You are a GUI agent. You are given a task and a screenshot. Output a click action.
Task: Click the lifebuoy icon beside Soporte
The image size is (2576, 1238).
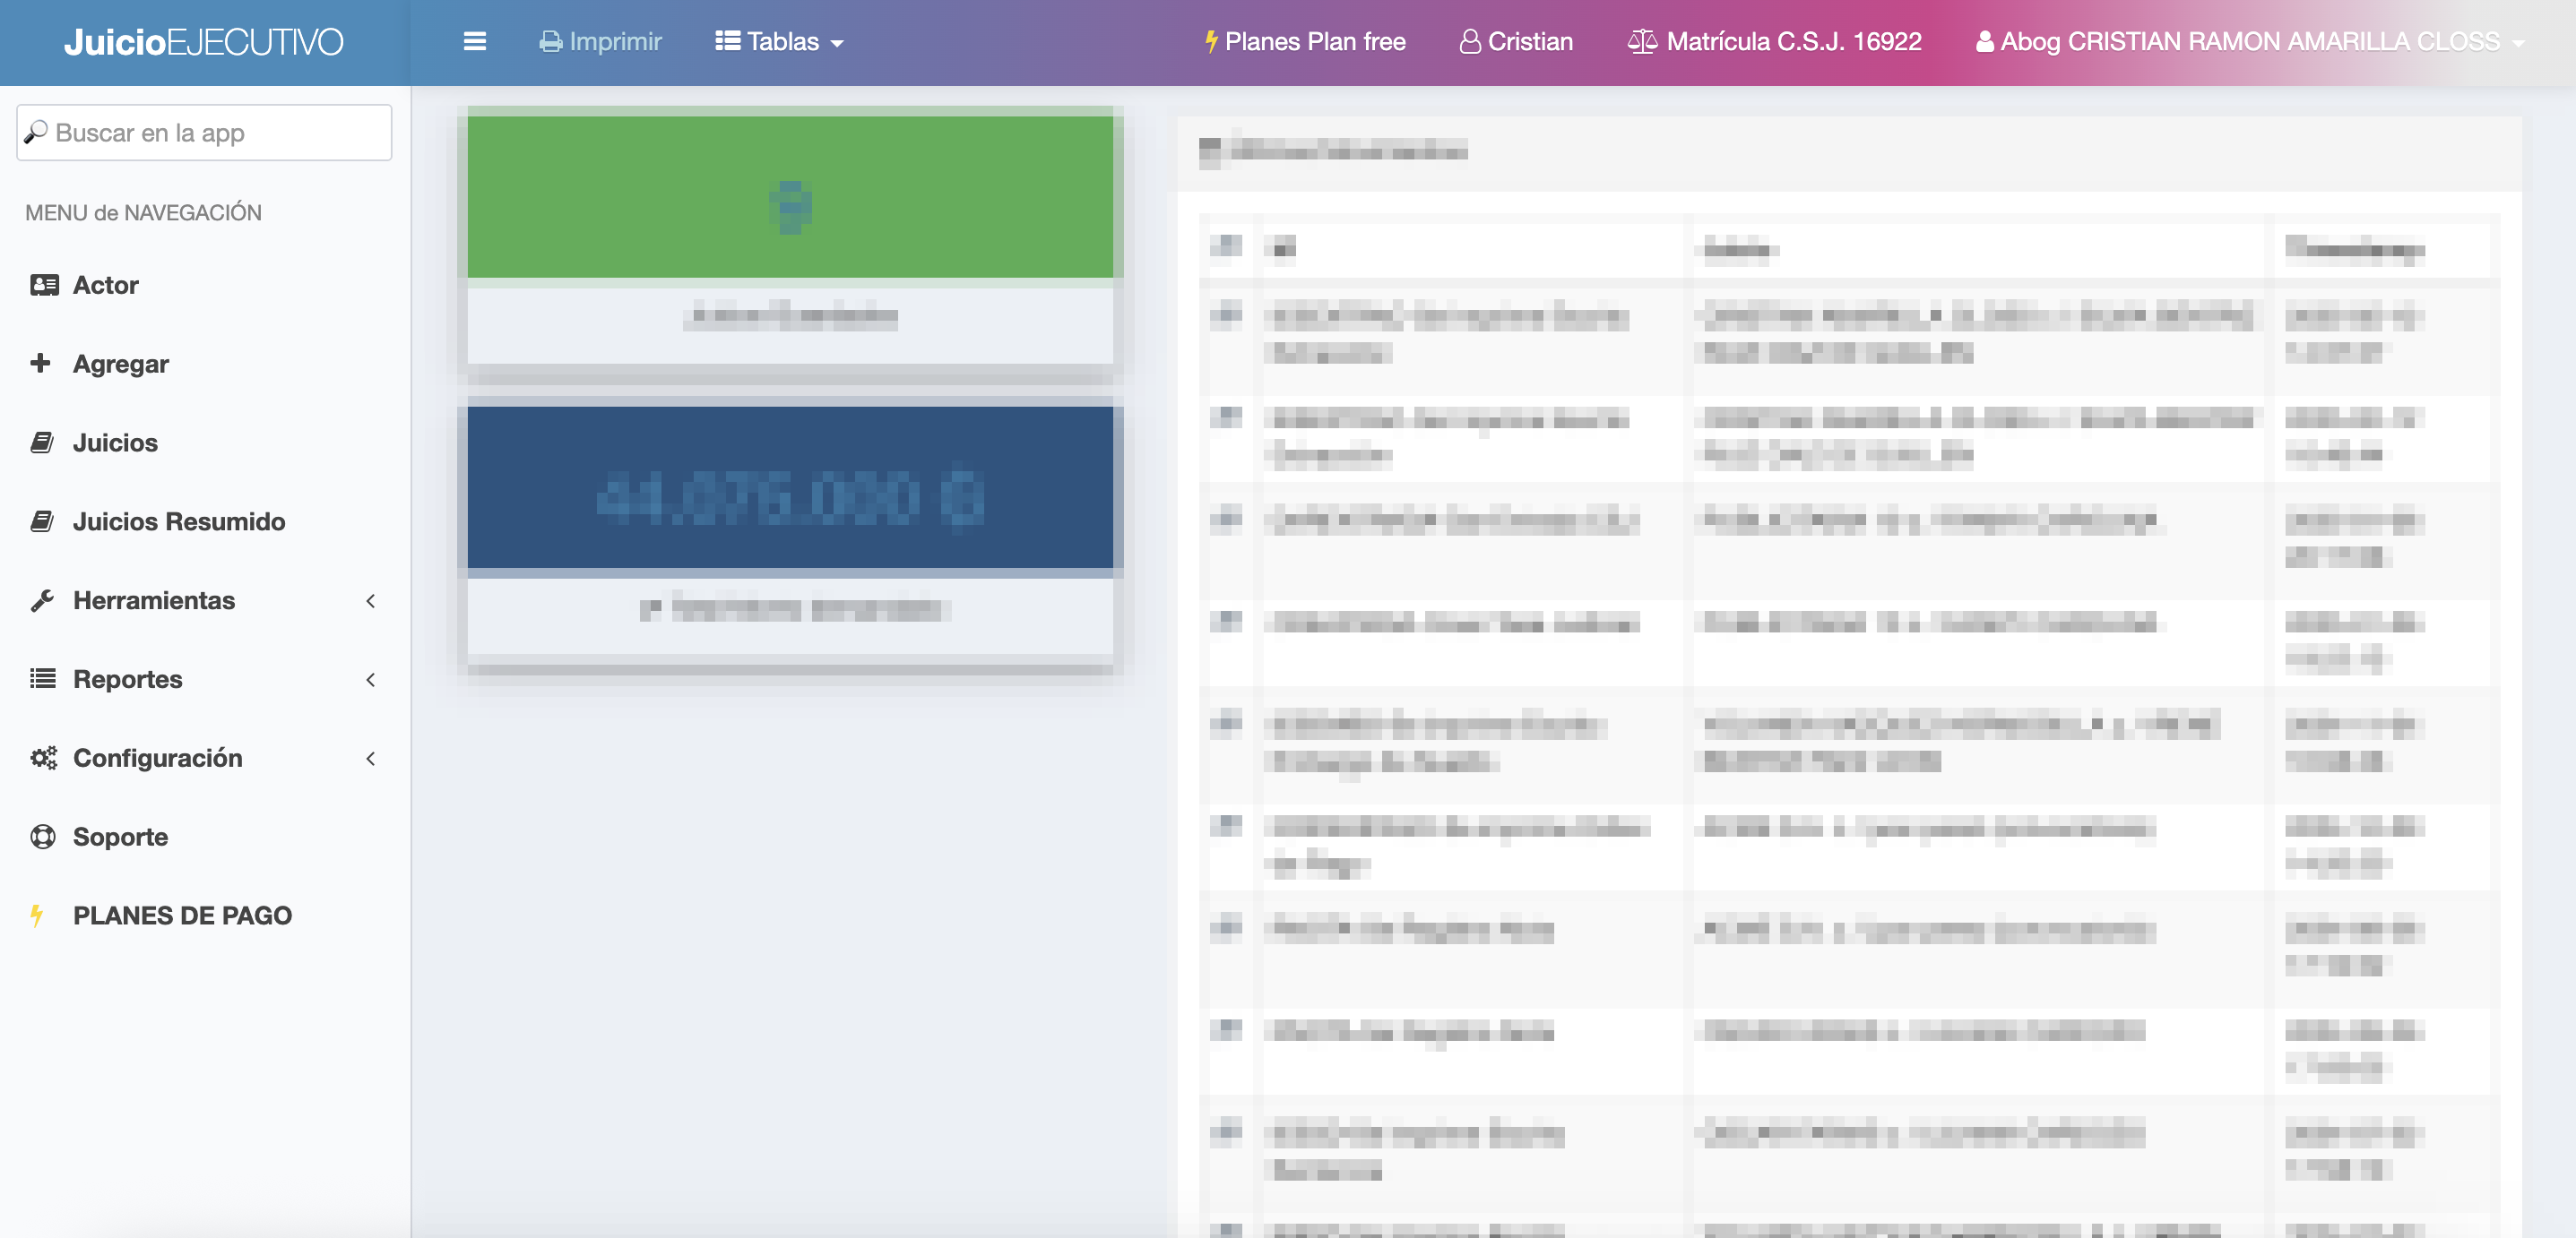click(x=43, y=837)
